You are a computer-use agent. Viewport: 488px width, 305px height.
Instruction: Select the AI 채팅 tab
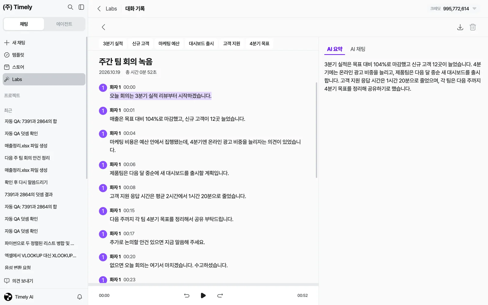tap(358, 49)
